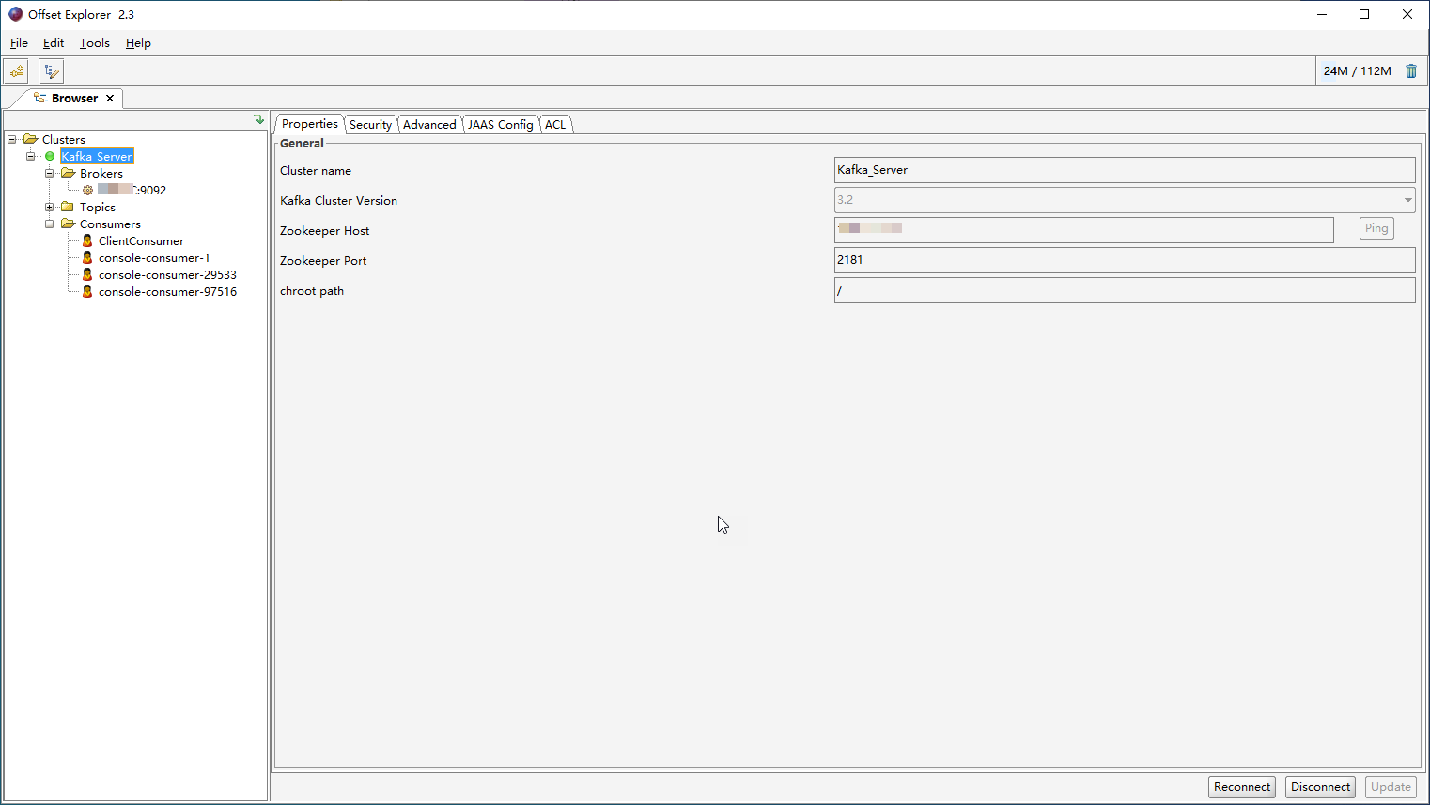Collapse the Brokers tree node

tap(50, 173)
